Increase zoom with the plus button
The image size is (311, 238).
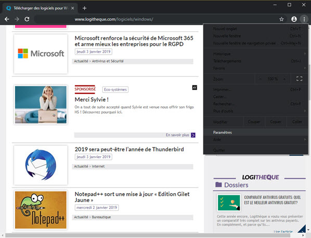tap(284, 79)
